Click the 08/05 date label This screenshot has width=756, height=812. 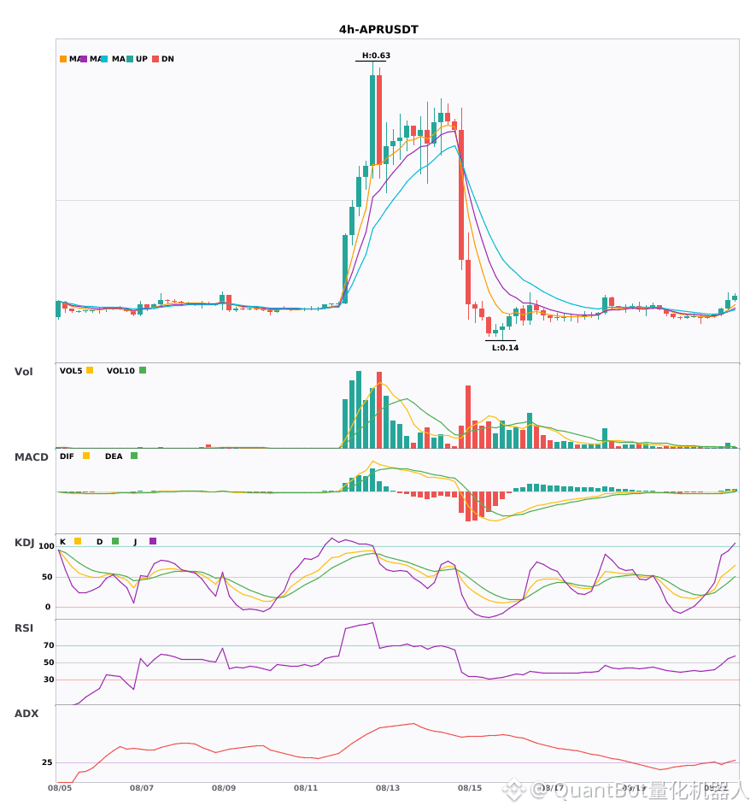(60, 788)
